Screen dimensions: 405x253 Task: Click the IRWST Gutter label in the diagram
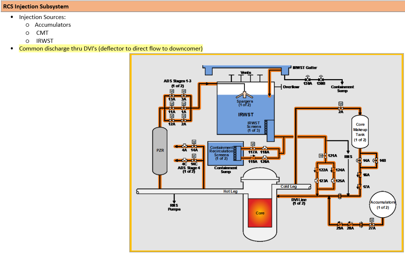[305, 68]
